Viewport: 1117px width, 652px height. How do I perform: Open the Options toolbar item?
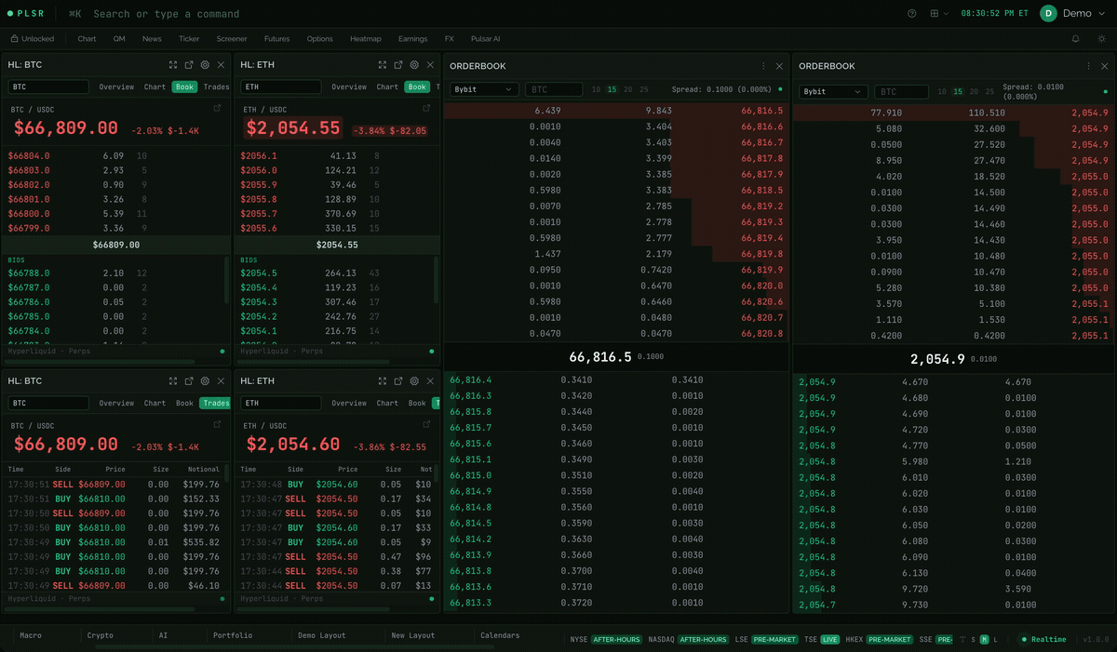point(320,39)
